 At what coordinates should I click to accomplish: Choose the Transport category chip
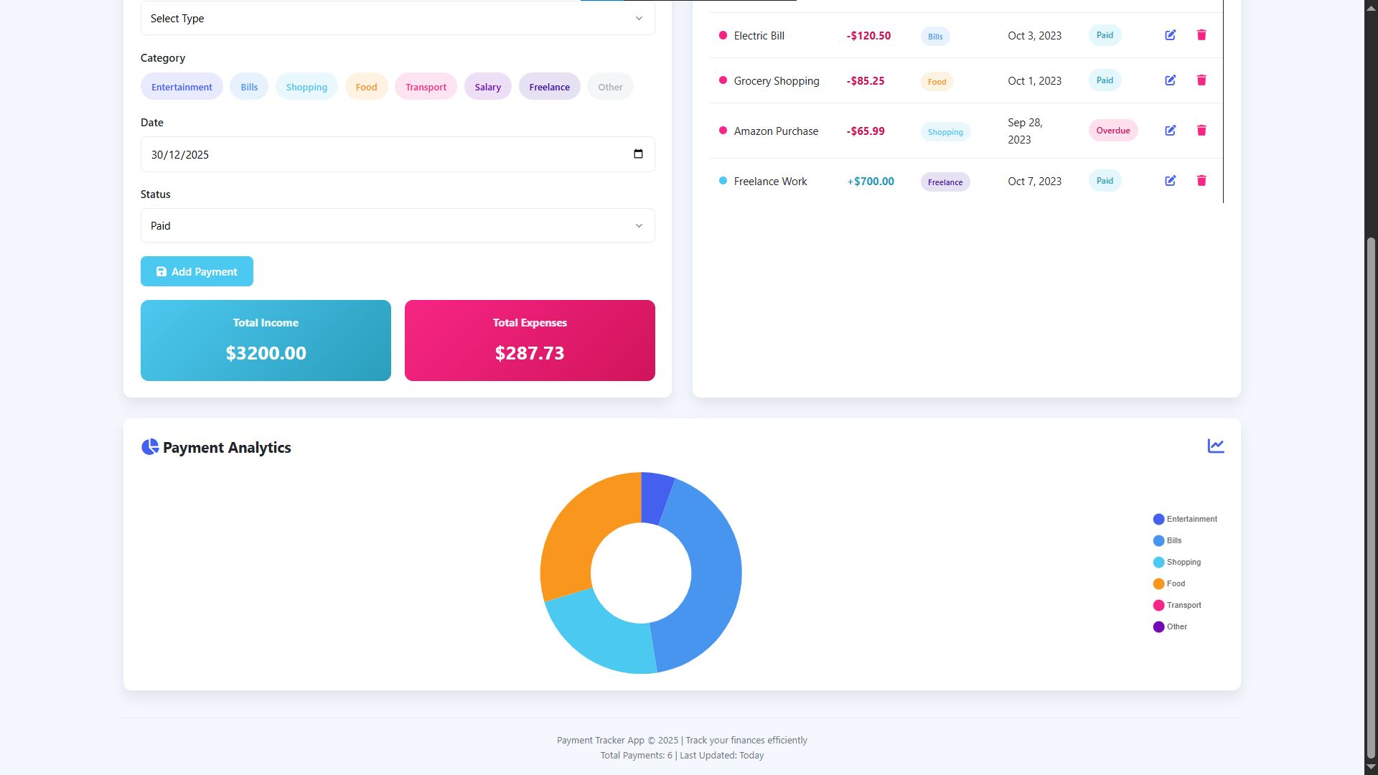[426, 87]
